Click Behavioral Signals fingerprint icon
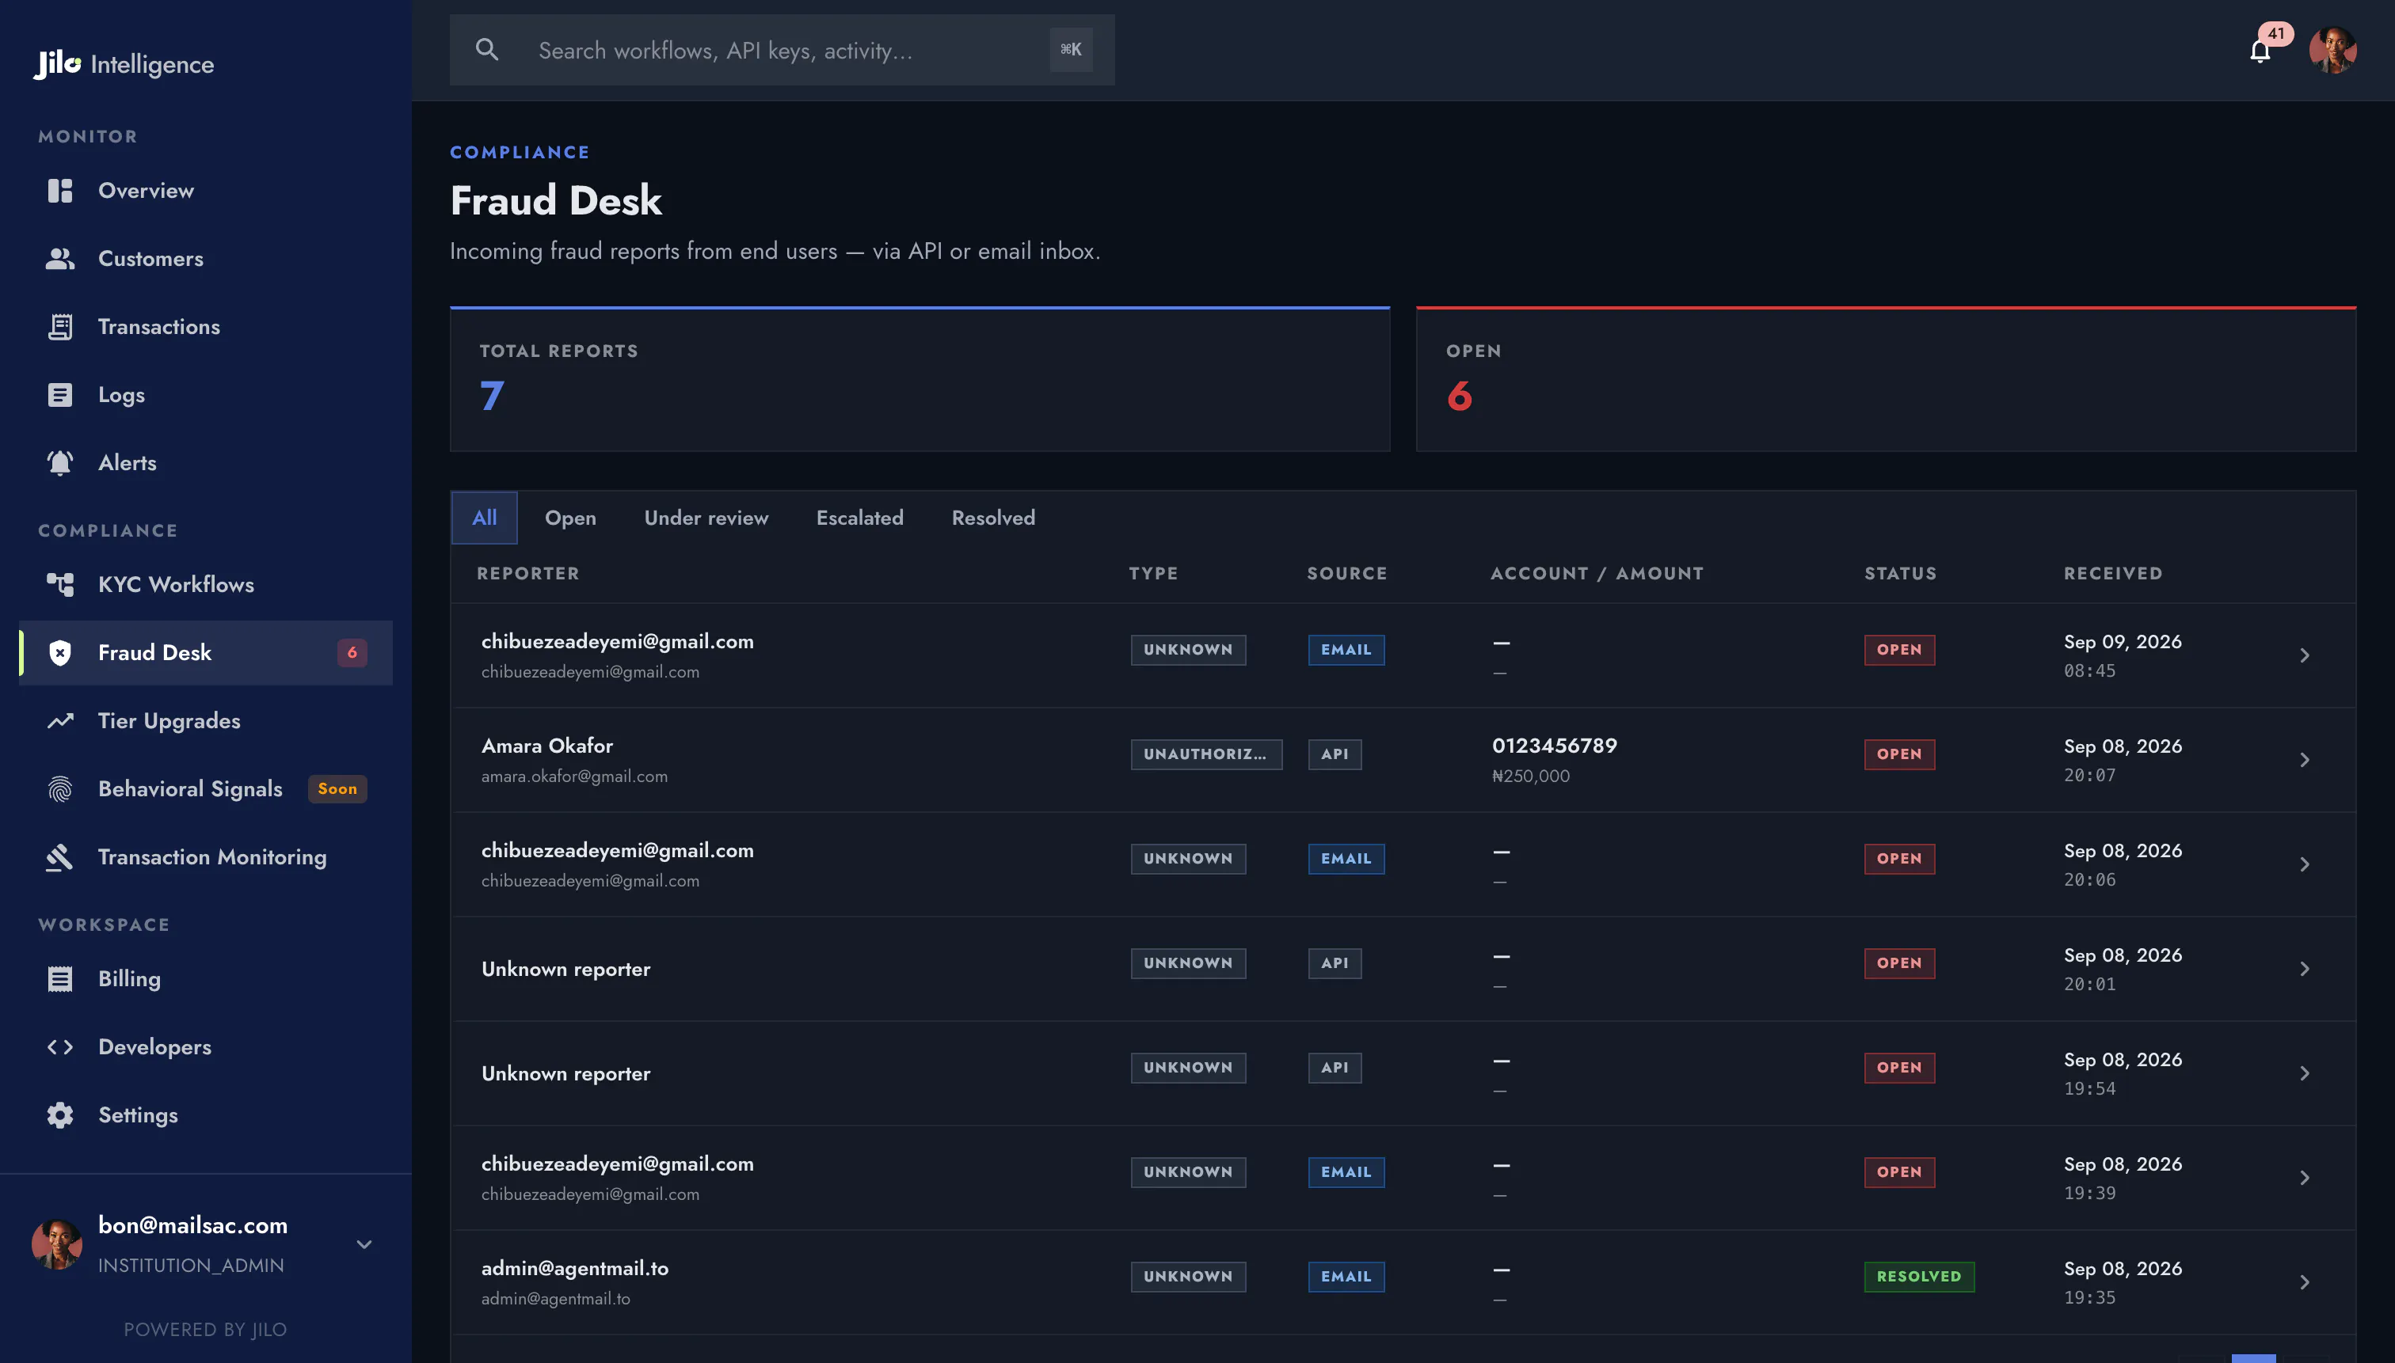 60,789
